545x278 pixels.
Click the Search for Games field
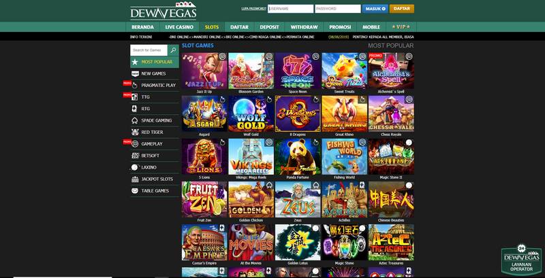pyautogui.click(x=149, y=50)
